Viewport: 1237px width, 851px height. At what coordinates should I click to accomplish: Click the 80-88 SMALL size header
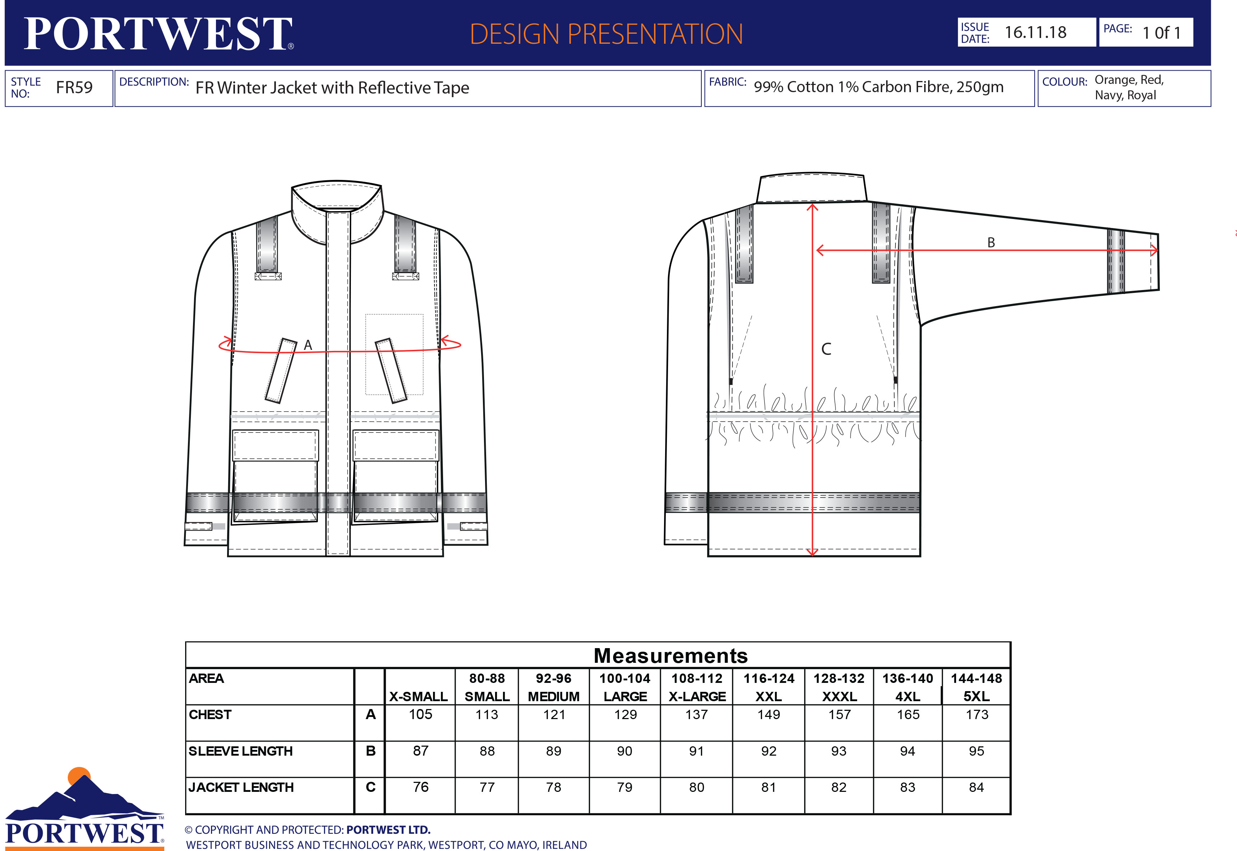(487, 687)
